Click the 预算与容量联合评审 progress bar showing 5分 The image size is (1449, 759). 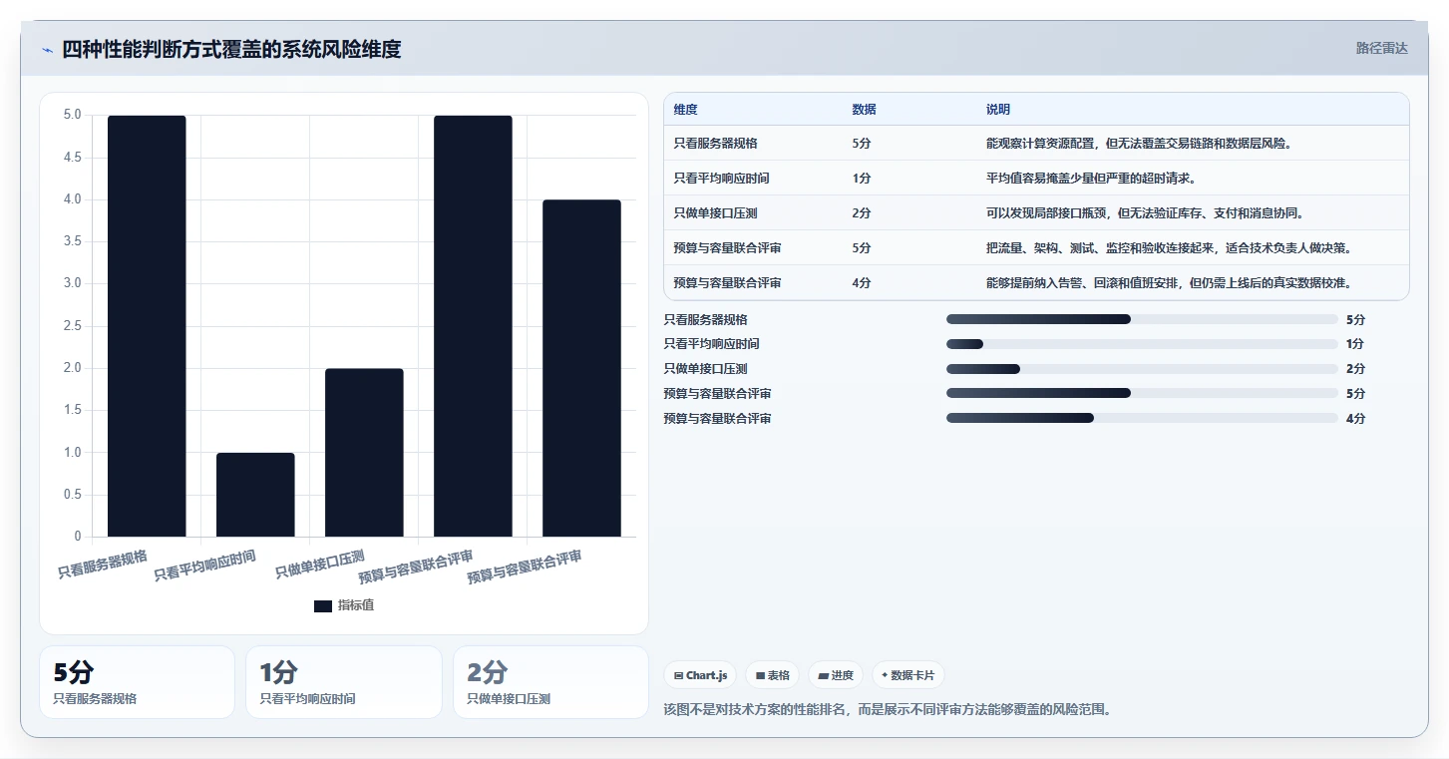click(x=1142, y=393)
